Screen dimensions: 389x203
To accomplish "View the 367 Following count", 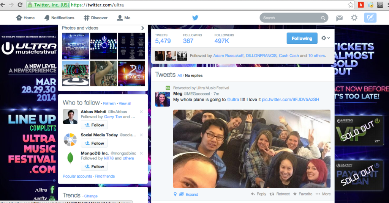I will tap(192, 39).
